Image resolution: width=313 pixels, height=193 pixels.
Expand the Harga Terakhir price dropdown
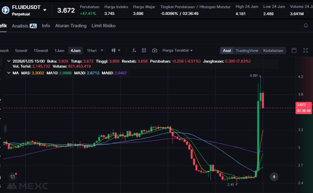click(178, 51)
